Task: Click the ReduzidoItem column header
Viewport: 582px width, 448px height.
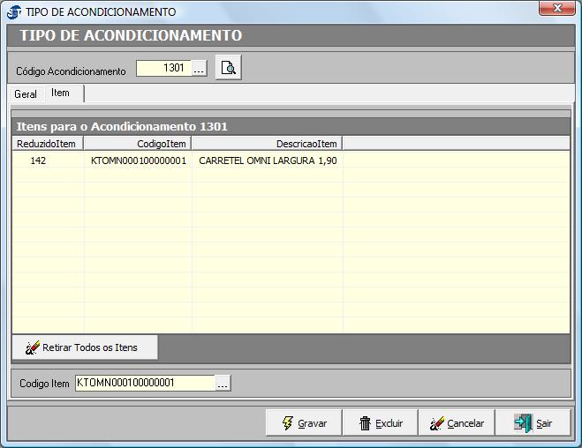Action: click(47, 143)
